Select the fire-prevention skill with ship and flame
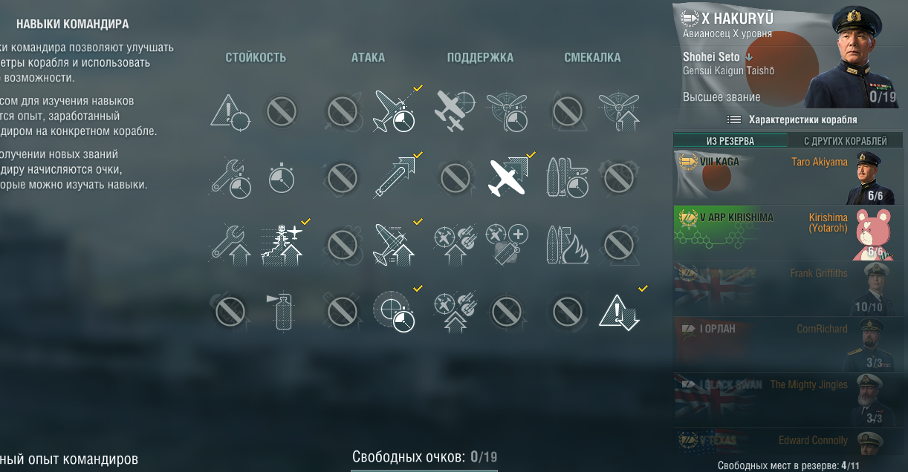908x472 pixels. click(x=567, y=244)
